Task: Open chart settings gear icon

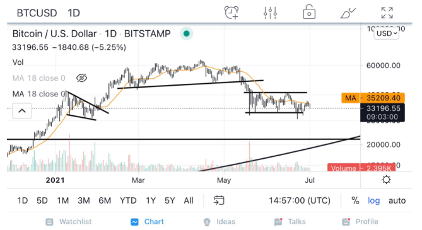Action: (x=386, y=180)
